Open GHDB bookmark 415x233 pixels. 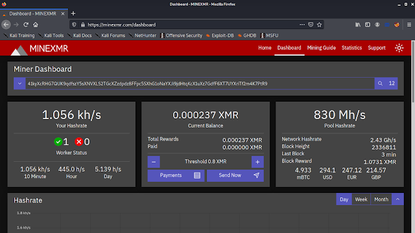[247, 36]
